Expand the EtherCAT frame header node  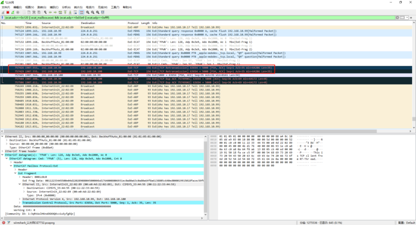[3, 151]
